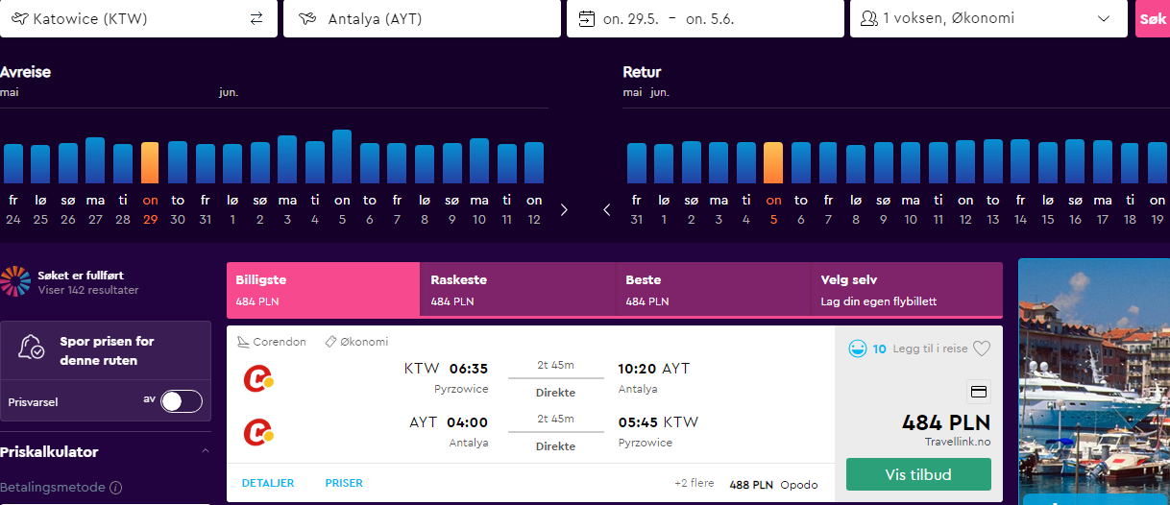Click the smiley rating icon
This screenshot has width=1170, height=505.
click(x=858, y=349)
